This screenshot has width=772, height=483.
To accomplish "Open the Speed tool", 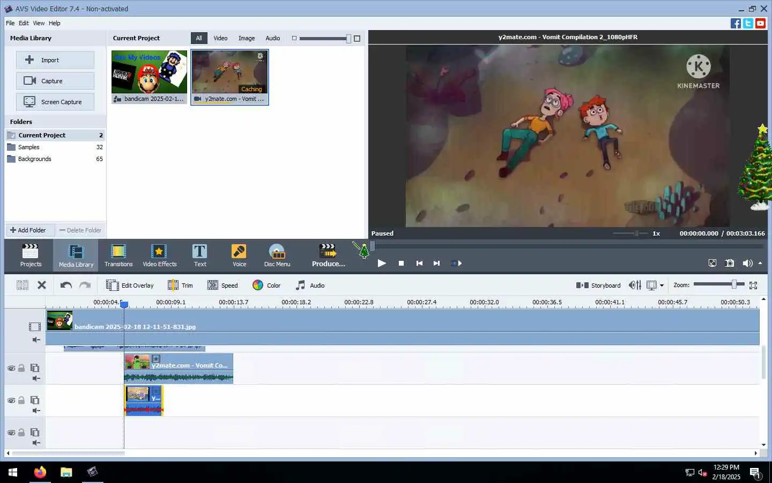I will (222, 286).
